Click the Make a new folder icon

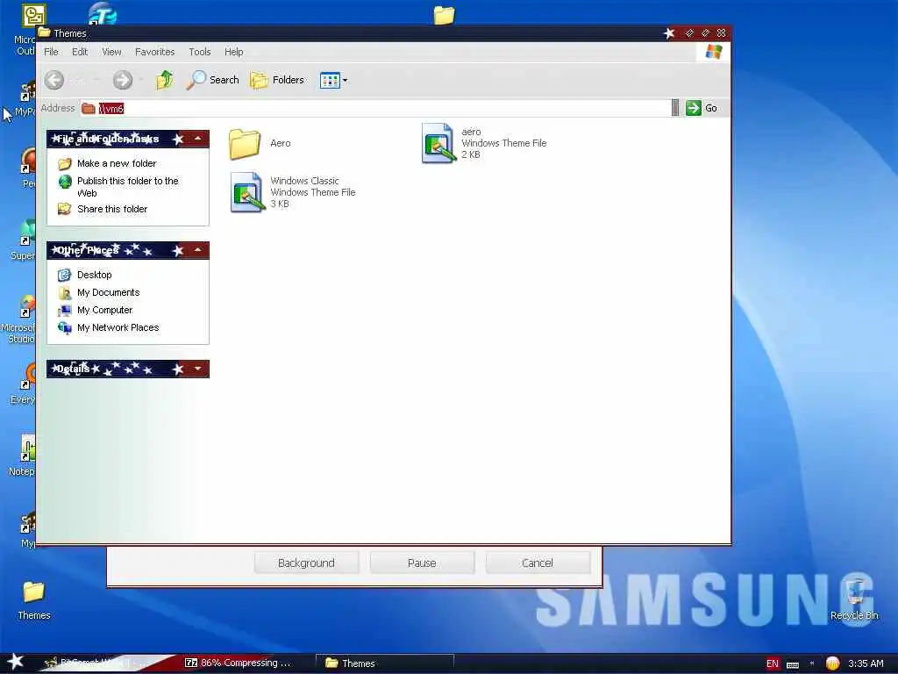pos(65,164)
